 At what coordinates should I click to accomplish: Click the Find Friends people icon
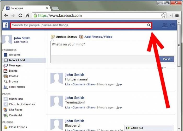click(5, 87)
